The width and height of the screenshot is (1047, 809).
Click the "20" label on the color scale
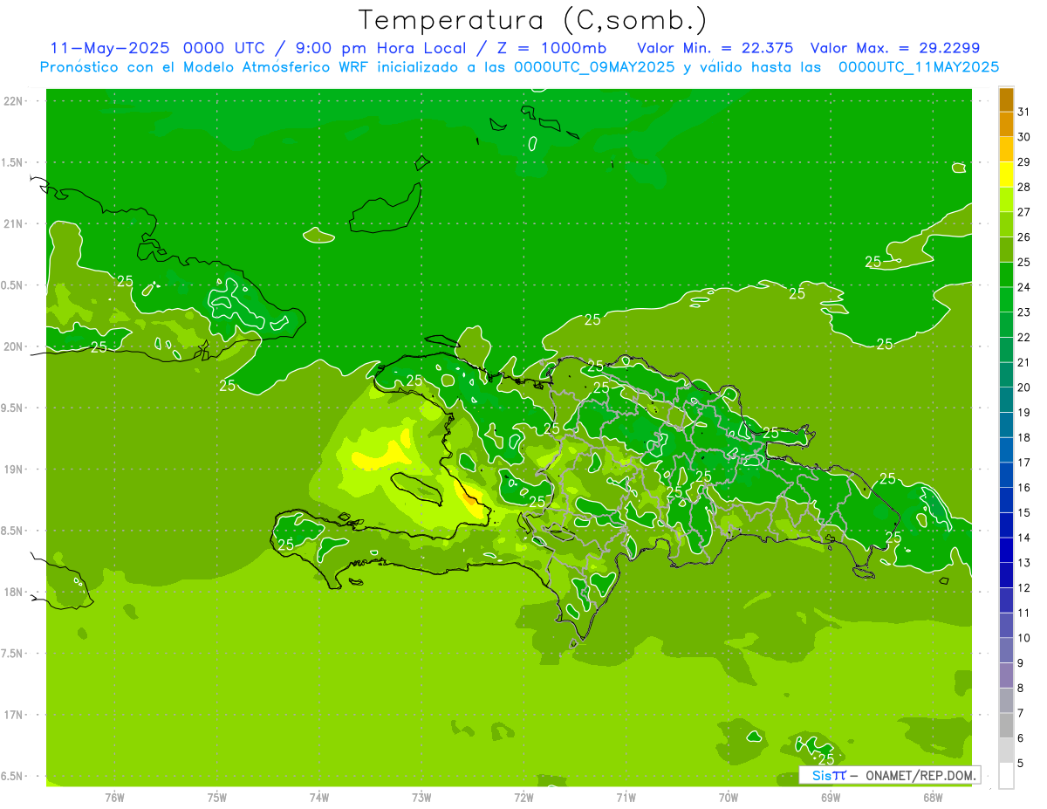pyautogui.click(x=1023, y=387)
